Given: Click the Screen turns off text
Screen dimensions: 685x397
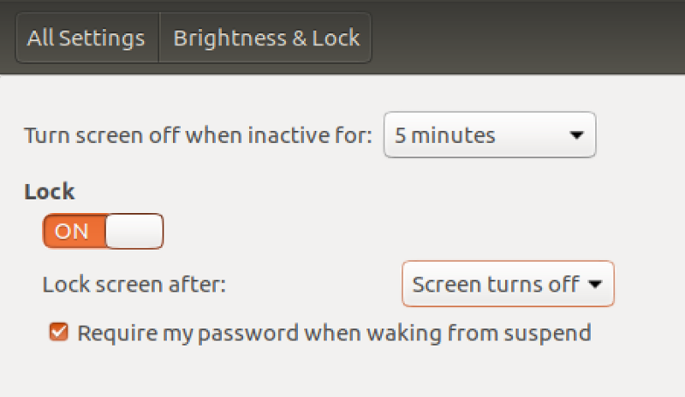Looking at the screenshot, I should (x=496, y=285).
